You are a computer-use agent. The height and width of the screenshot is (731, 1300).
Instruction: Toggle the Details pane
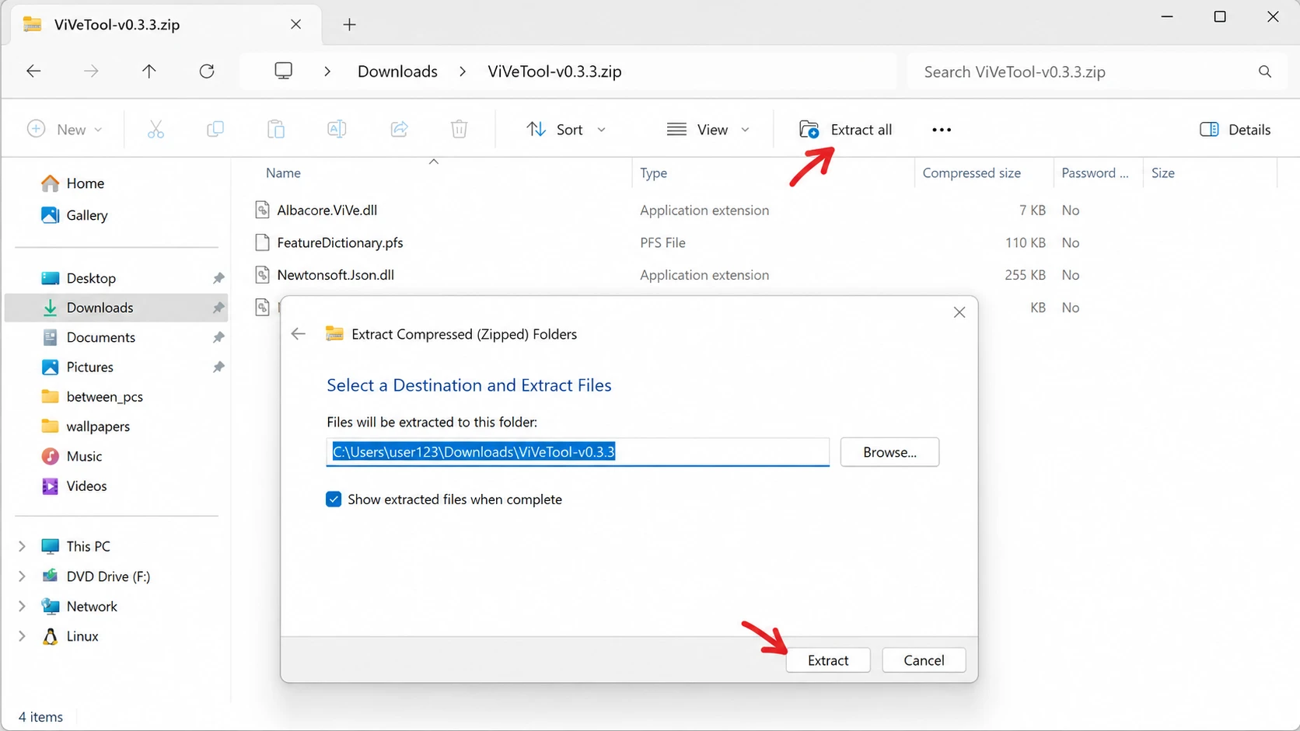point(1235,130)
